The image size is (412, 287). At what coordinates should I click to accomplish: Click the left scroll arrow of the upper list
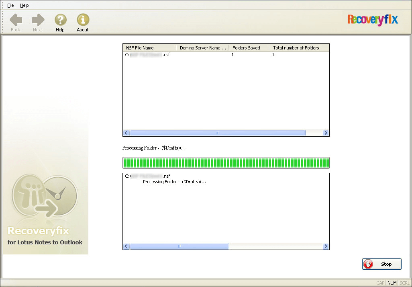[126, 133]
